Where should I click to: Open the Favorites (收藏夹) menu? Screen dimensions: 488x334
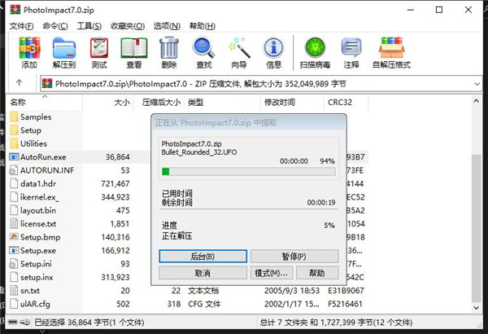click(128, 26)
